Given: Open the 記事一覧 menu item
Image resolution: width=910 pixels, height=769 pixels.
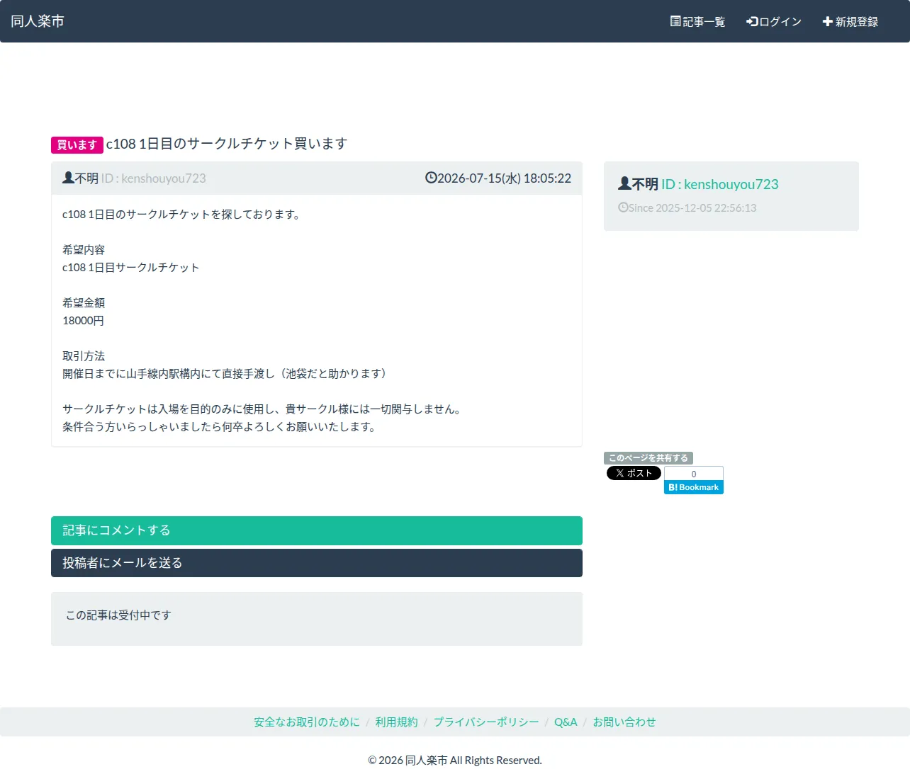Looking at the screenshot, I should [x=698, y=21].
